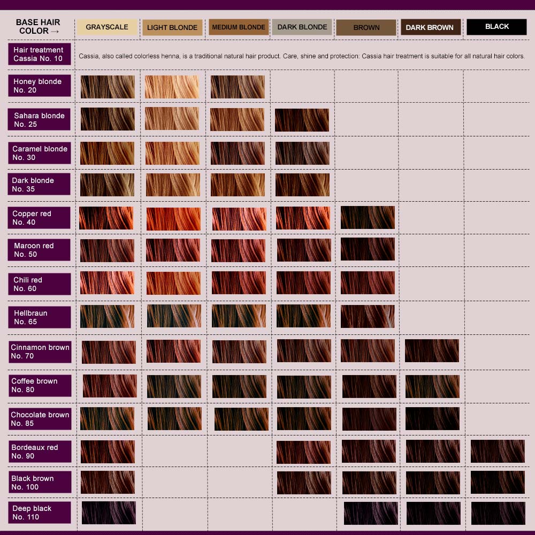Viewport: 535px width, 535px height.
Task: Click the Dark blonde No. 35 label
Action: point(39,184)
